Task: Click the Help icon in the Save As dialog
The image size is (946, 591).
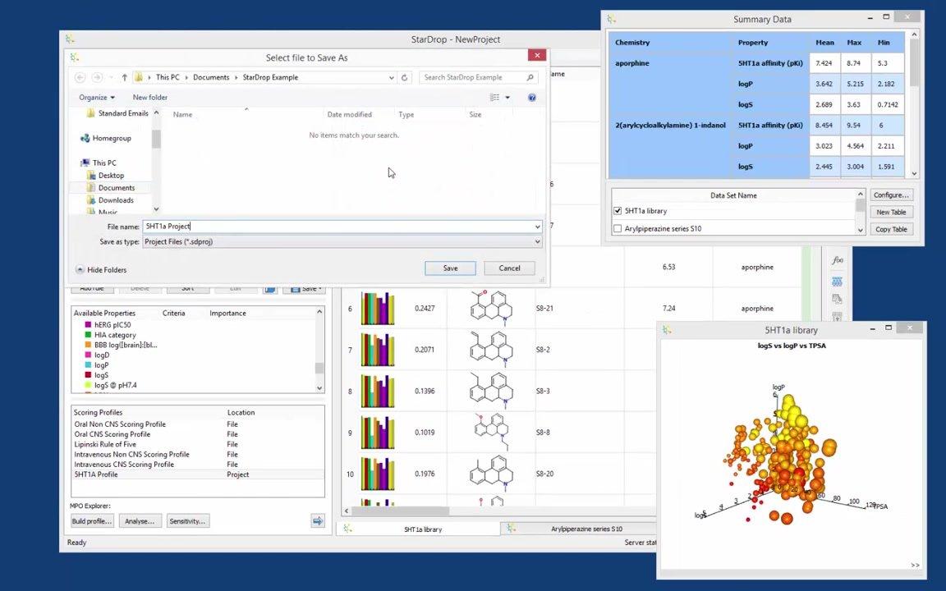Action: (531, 98)
